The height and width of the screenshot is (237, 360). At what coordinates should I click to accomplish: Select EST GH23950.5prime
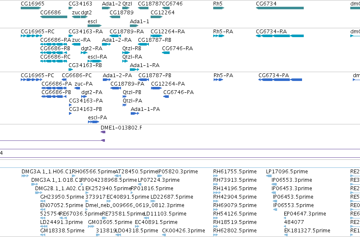tap(62, 197)
